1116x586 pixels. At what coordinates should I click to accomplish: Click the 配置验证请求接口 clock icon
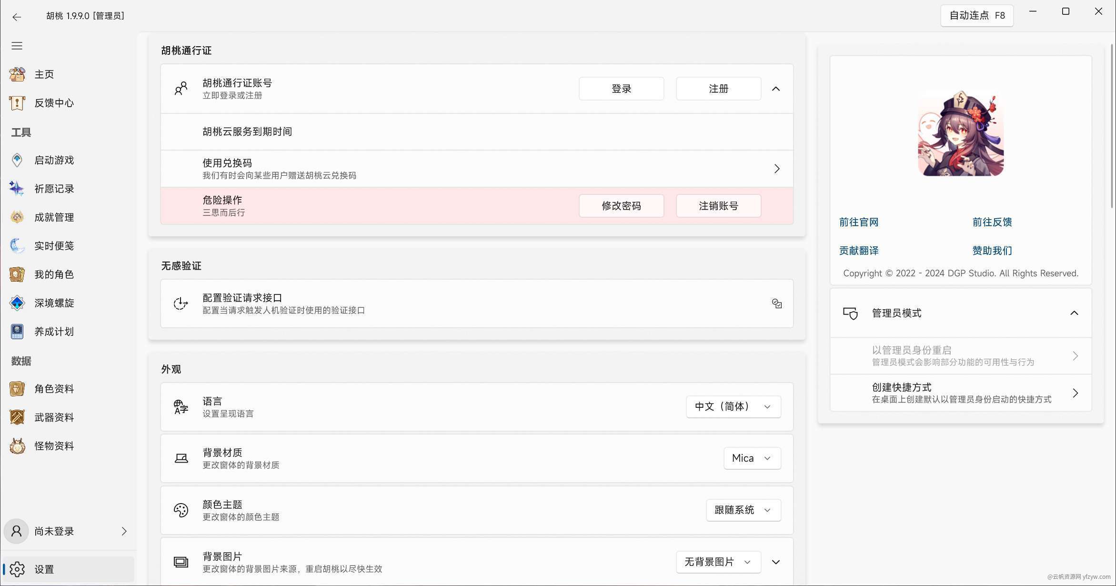click(x=181, y=303)
